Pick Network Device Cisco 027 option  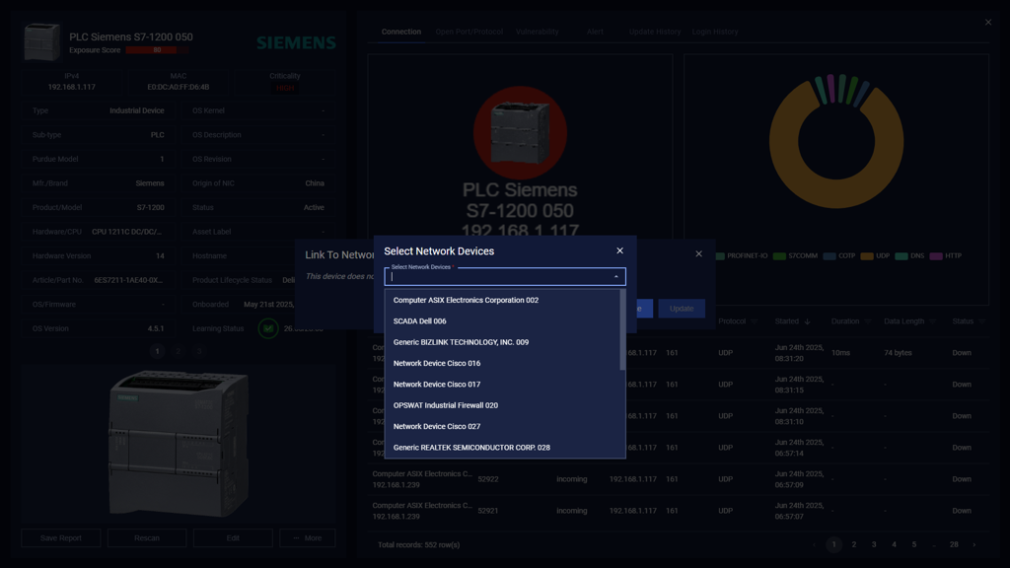[437, 427]
